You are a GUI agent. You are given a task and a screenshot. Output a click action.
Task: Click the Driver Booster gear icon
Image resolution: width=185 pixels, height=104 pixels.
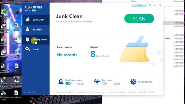(133, 81)
